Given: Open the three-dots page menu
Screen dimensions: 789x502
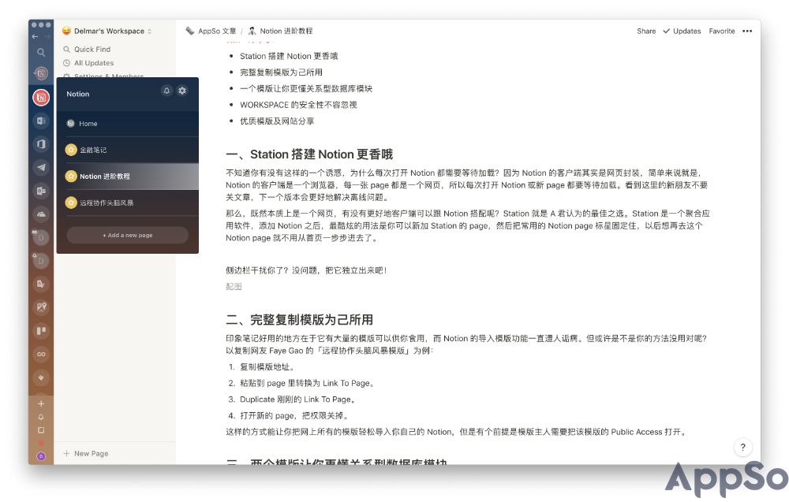Looking at the screenshot, I should point(747,32).
